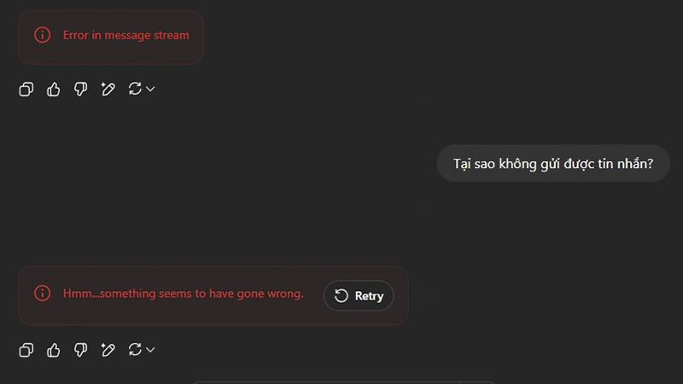Click the warning icon beside 'Hmm...something seems to have gone wrong'
Viewport: 683px width, 384px height.
[42, 294]
